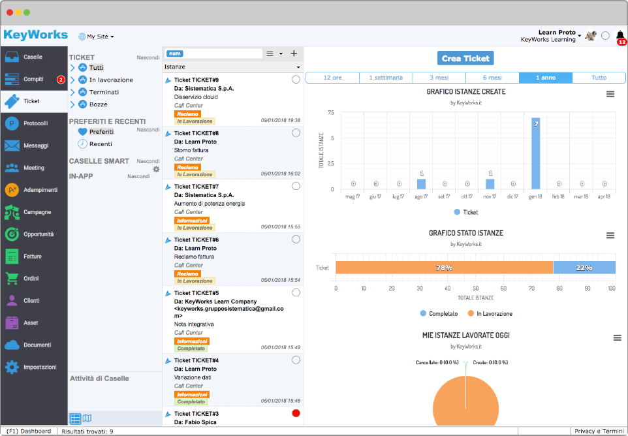Image resolution: width=628 pixels, height=436 pixels.
Task: Open the Impostazioni gear icon
Action: [x=12, y=367]
